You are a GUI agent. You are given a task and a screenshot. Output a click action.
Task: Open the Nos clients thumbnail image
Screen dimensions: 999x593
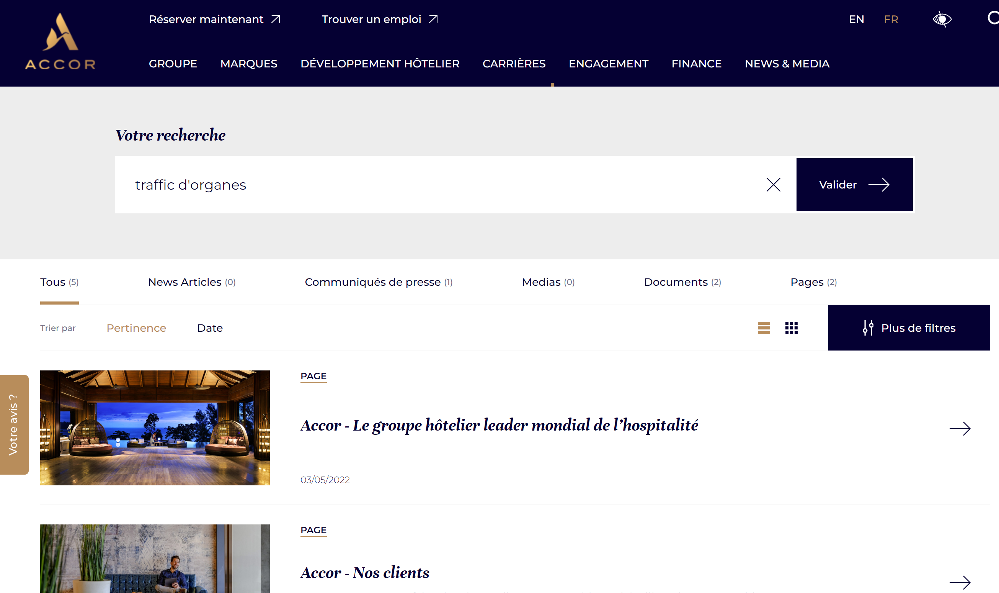coord(155,559)
